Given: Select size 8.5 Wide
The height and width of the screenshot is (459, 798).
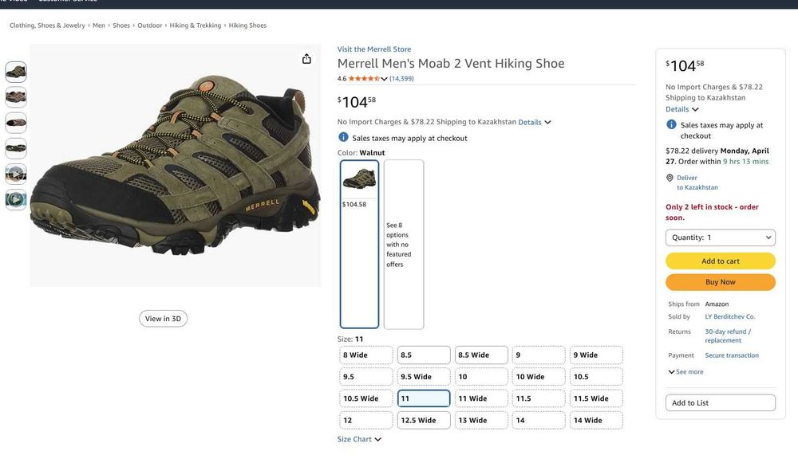Looking at the screenshot, I should click(x=481, y=355).
